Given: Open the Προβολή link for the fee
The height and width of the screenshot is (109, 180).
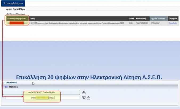Looking at the screenshot, I should (x=173, y=23).
